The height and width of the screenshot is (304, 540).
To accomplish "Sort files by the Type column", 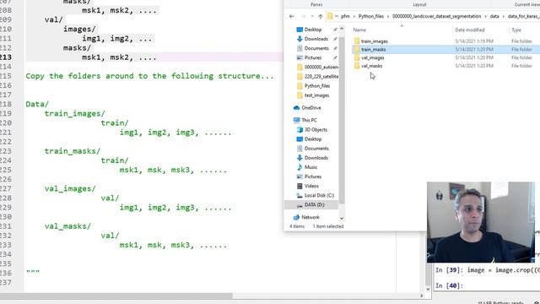I will coord(516,30).
